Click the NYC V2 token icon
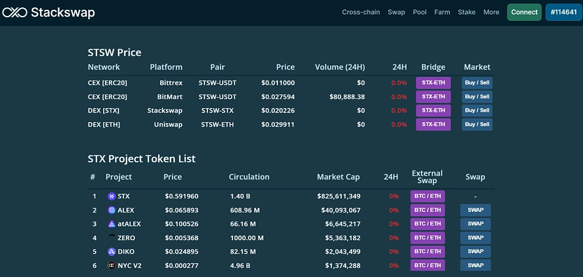This screenshot has width=583, height=277. pyautogui.click(x=112, y=265)
